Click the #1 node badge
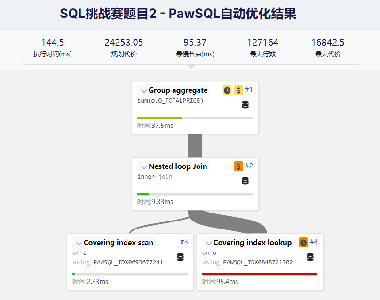 tap(249, 89)
